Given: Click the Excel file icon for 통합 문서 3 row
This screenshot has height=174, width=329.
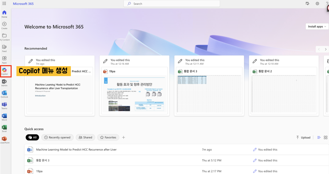Looking at the screenshot, I should [x=30, y=160].
